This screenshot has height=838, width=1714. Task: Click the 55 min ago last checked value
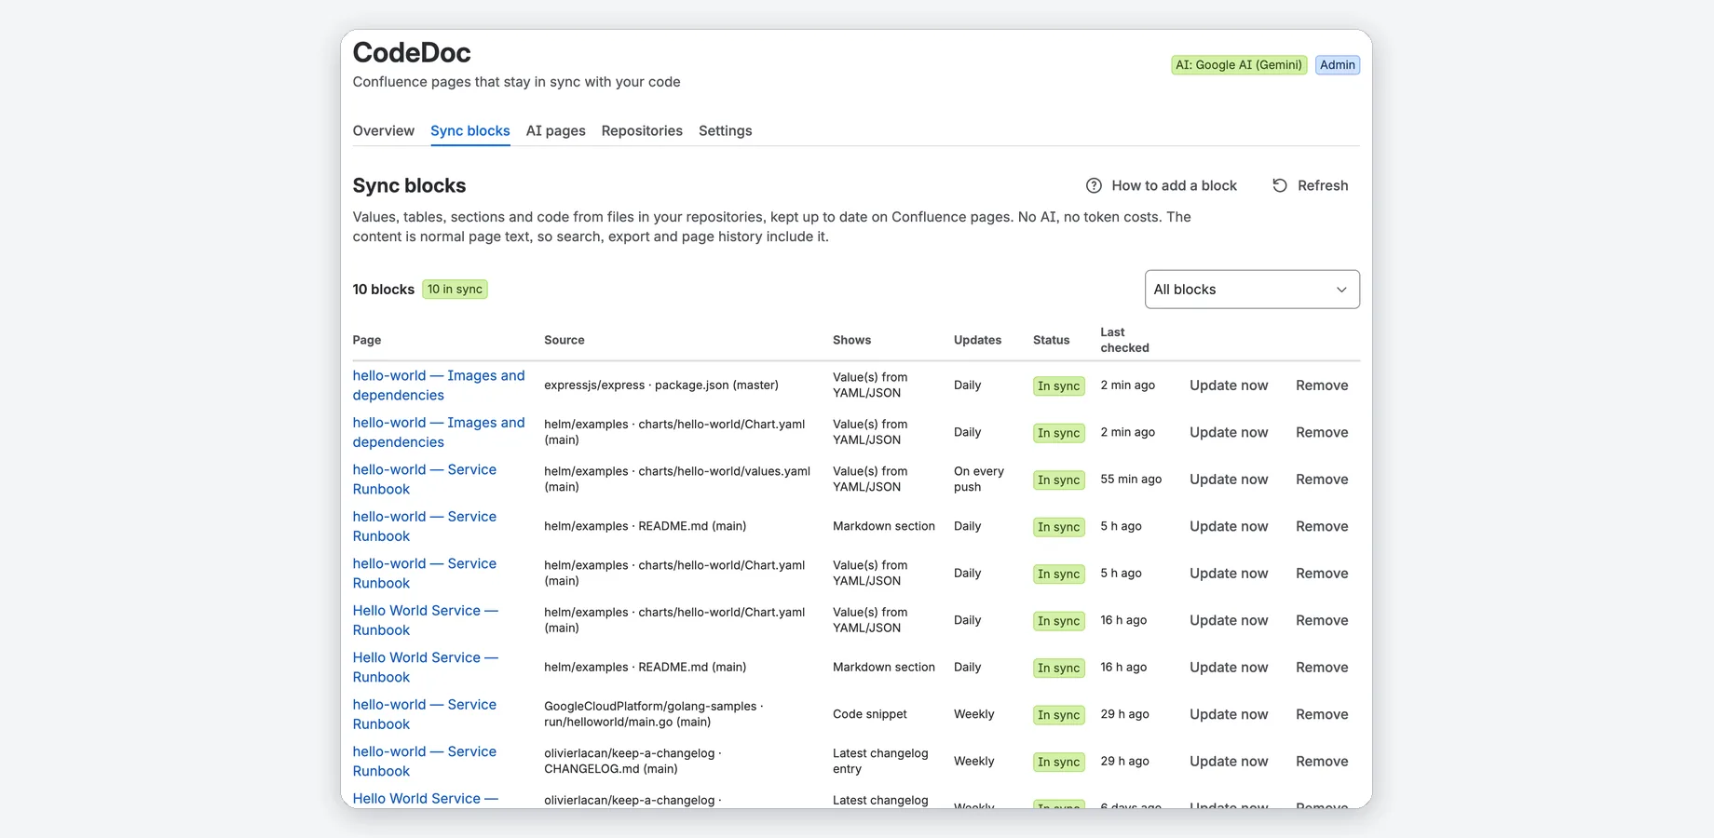click(x=1131, y=480)
